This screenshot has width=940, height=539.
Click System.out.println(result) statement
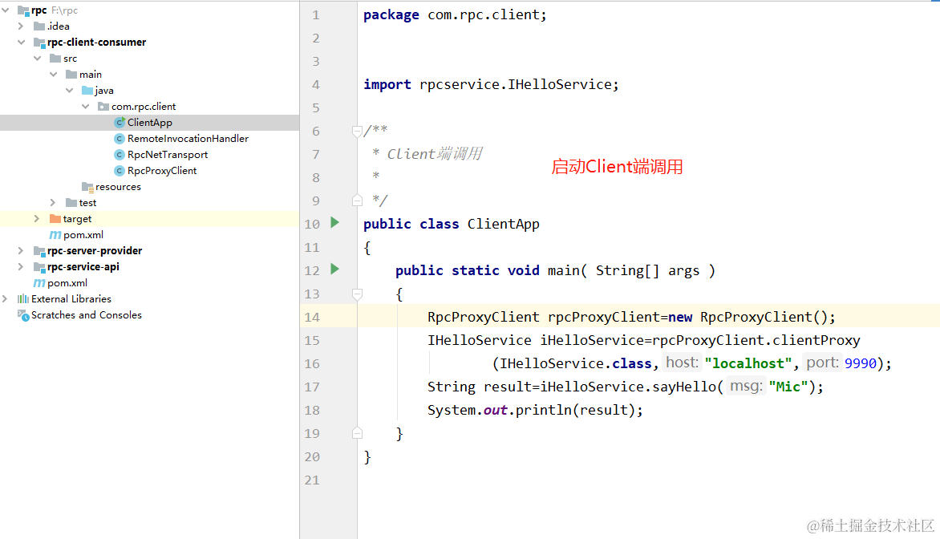(535, 410)
